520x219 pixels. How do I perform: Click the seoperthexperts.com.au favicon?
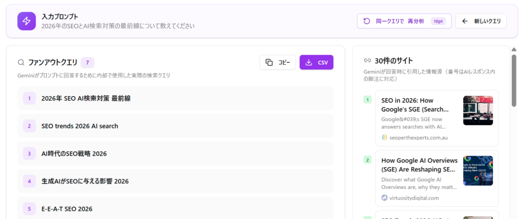[x=384, y=137]
